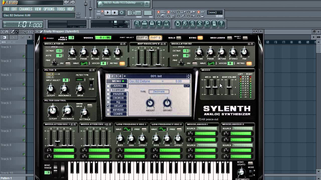Open the Fruity Wrapper window options arrow
Viewport: 321px width, 180px height.
click(x=37, y=31)
